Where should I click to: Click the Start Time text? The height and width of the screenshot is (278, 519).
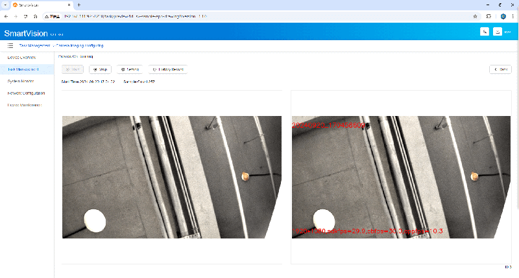(88, 82)
